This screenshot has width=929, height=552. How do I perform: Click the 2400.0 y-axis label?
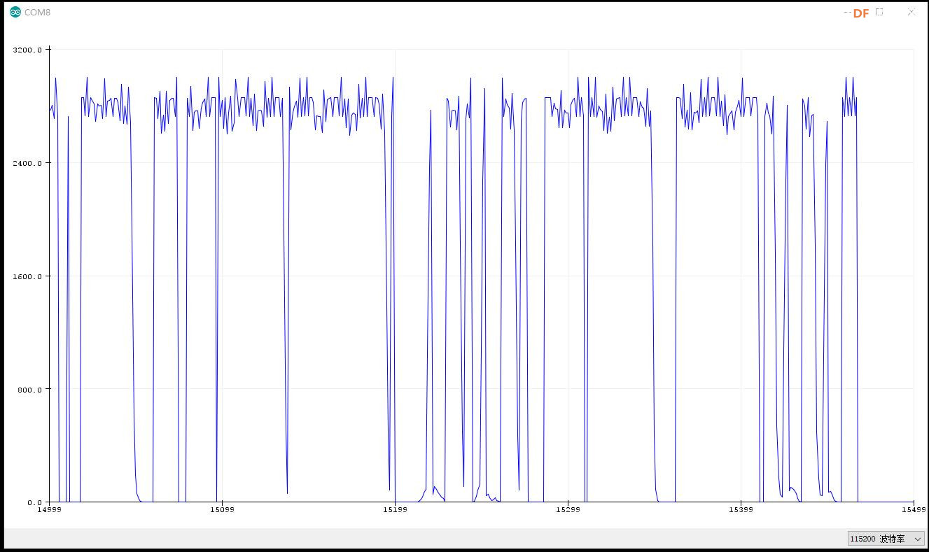pyautogui.click(x=28, y=163)
